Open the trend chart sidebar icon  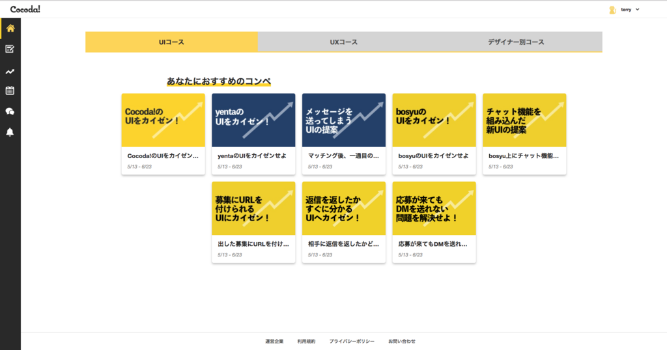(10, 72)
